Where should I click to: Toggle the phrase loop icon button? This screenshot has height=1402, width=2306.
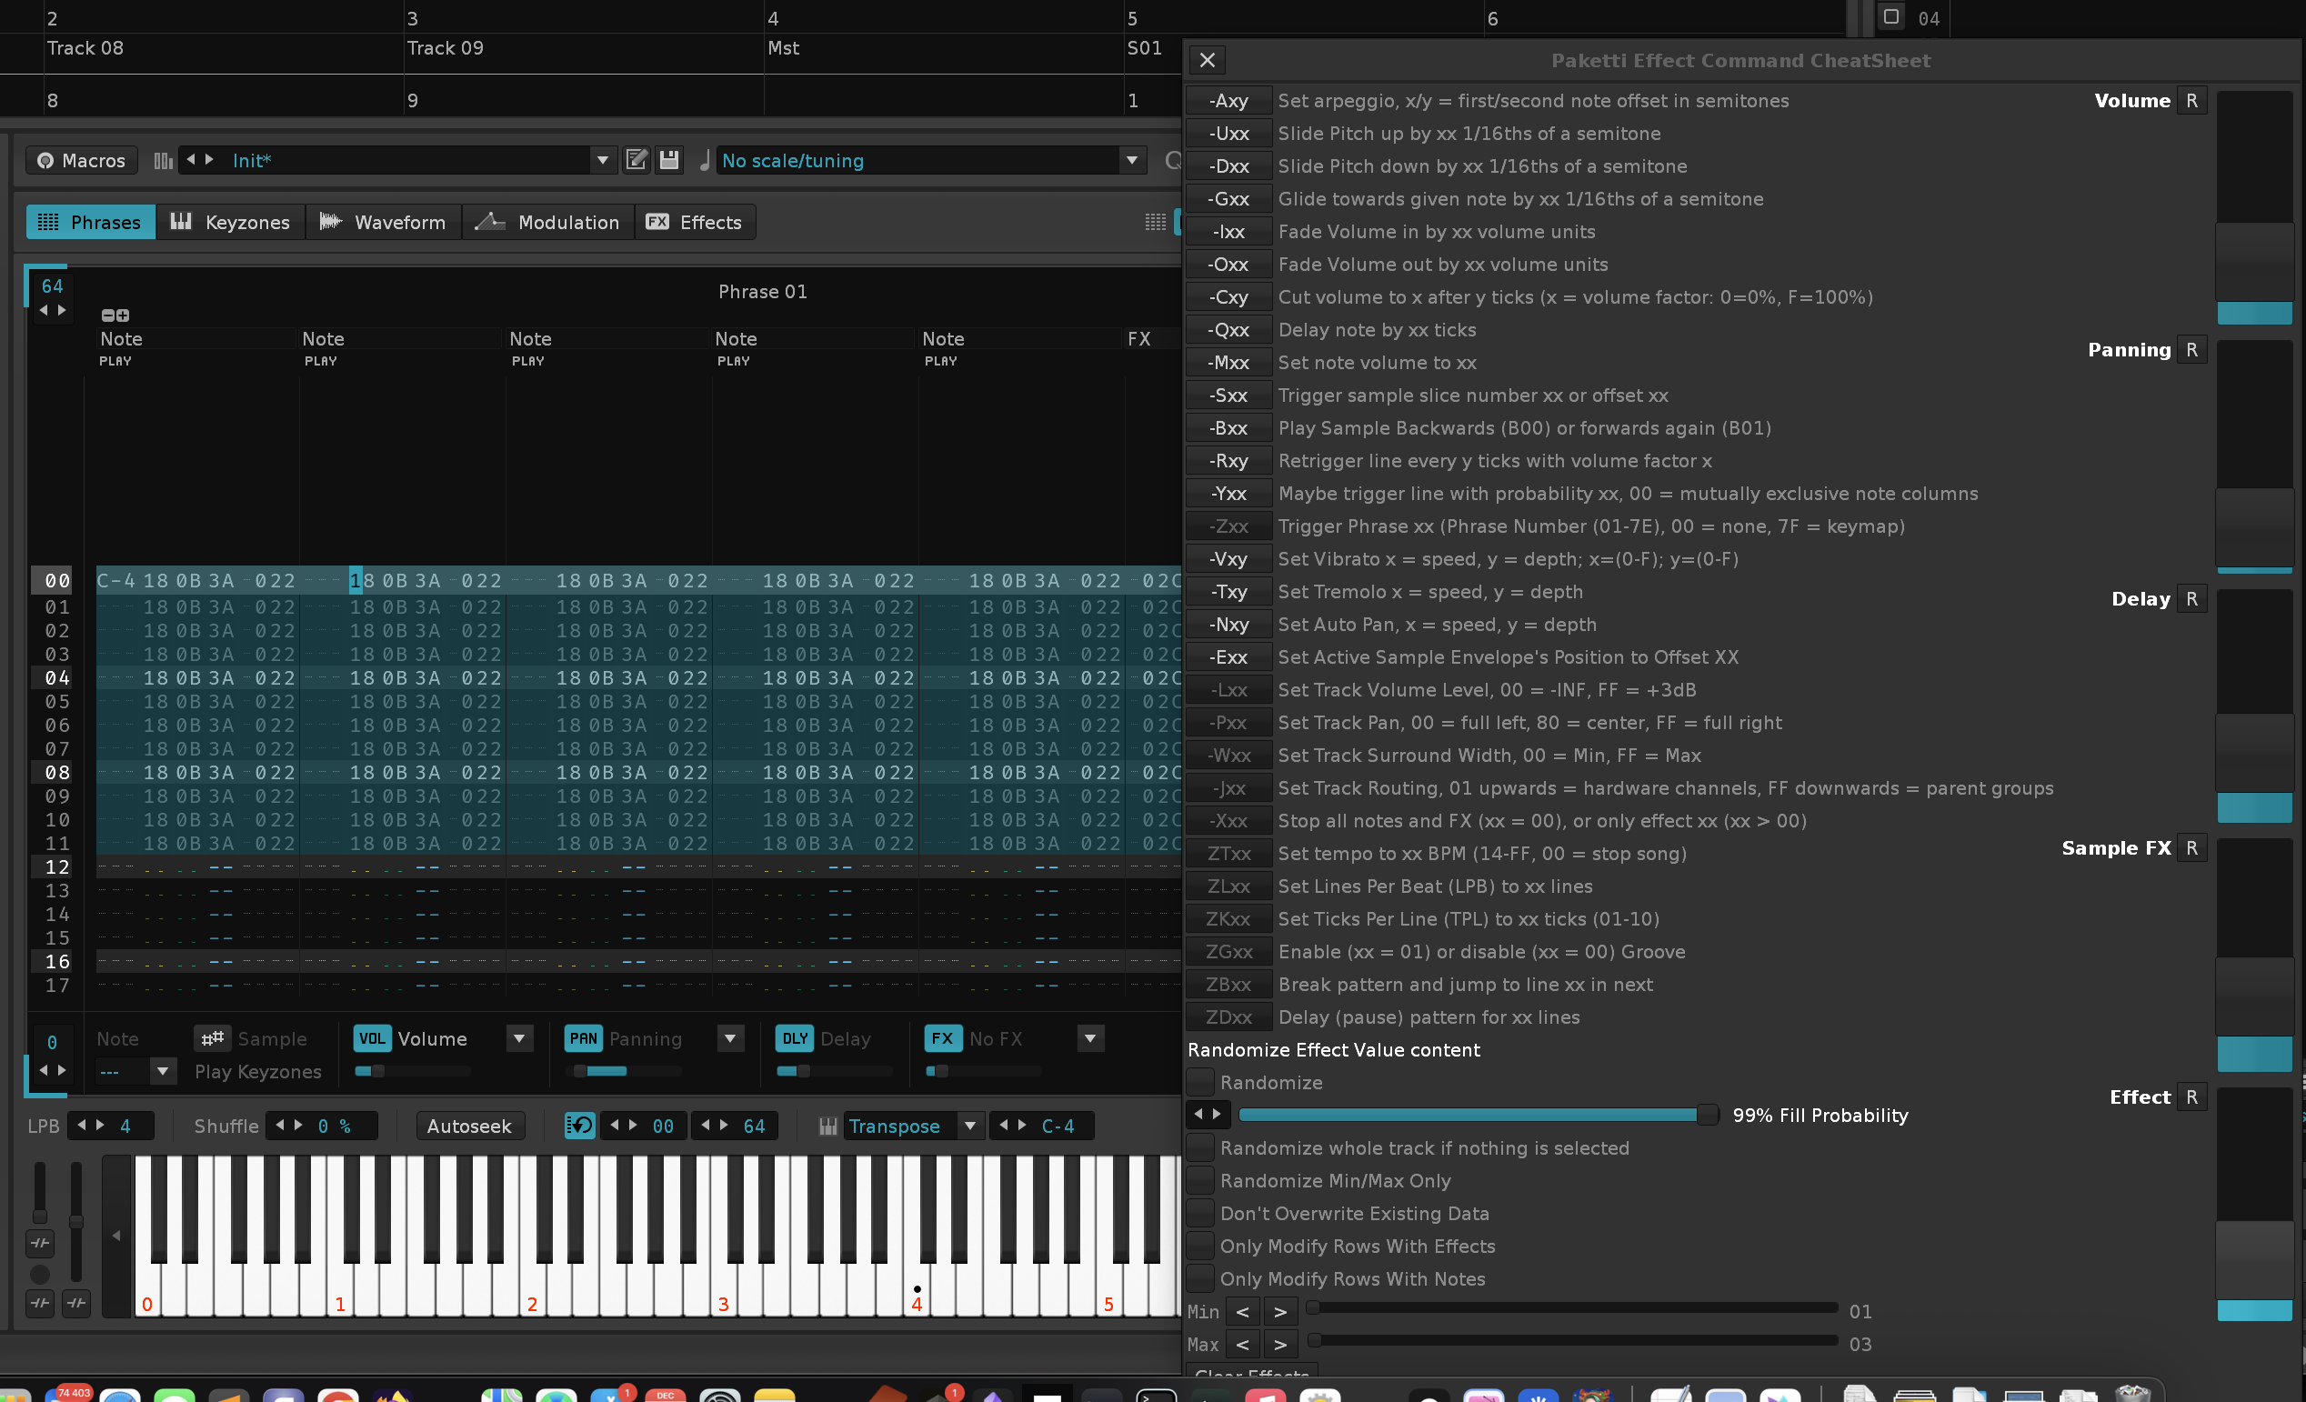579,1125
